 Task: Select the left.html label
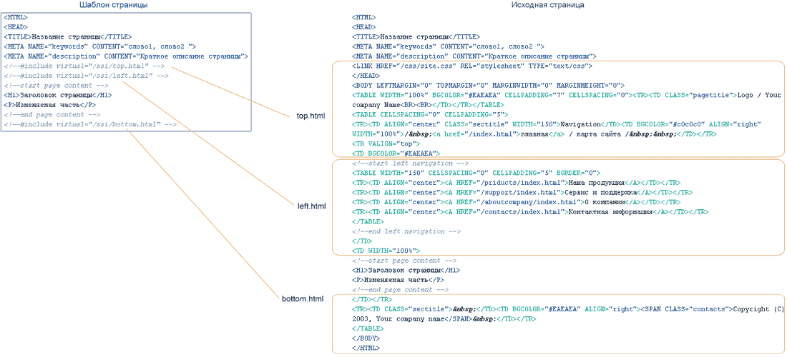point(311,206)
